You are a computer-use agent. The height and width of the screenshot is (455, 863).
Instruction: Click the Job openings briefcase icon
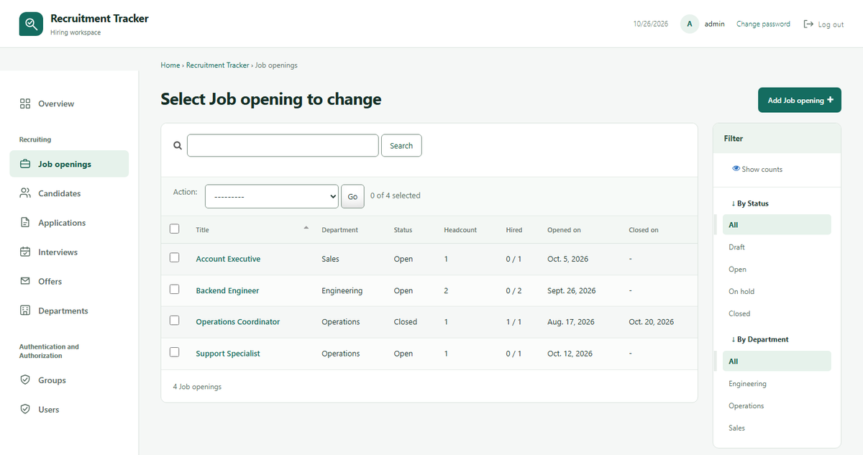25,164
